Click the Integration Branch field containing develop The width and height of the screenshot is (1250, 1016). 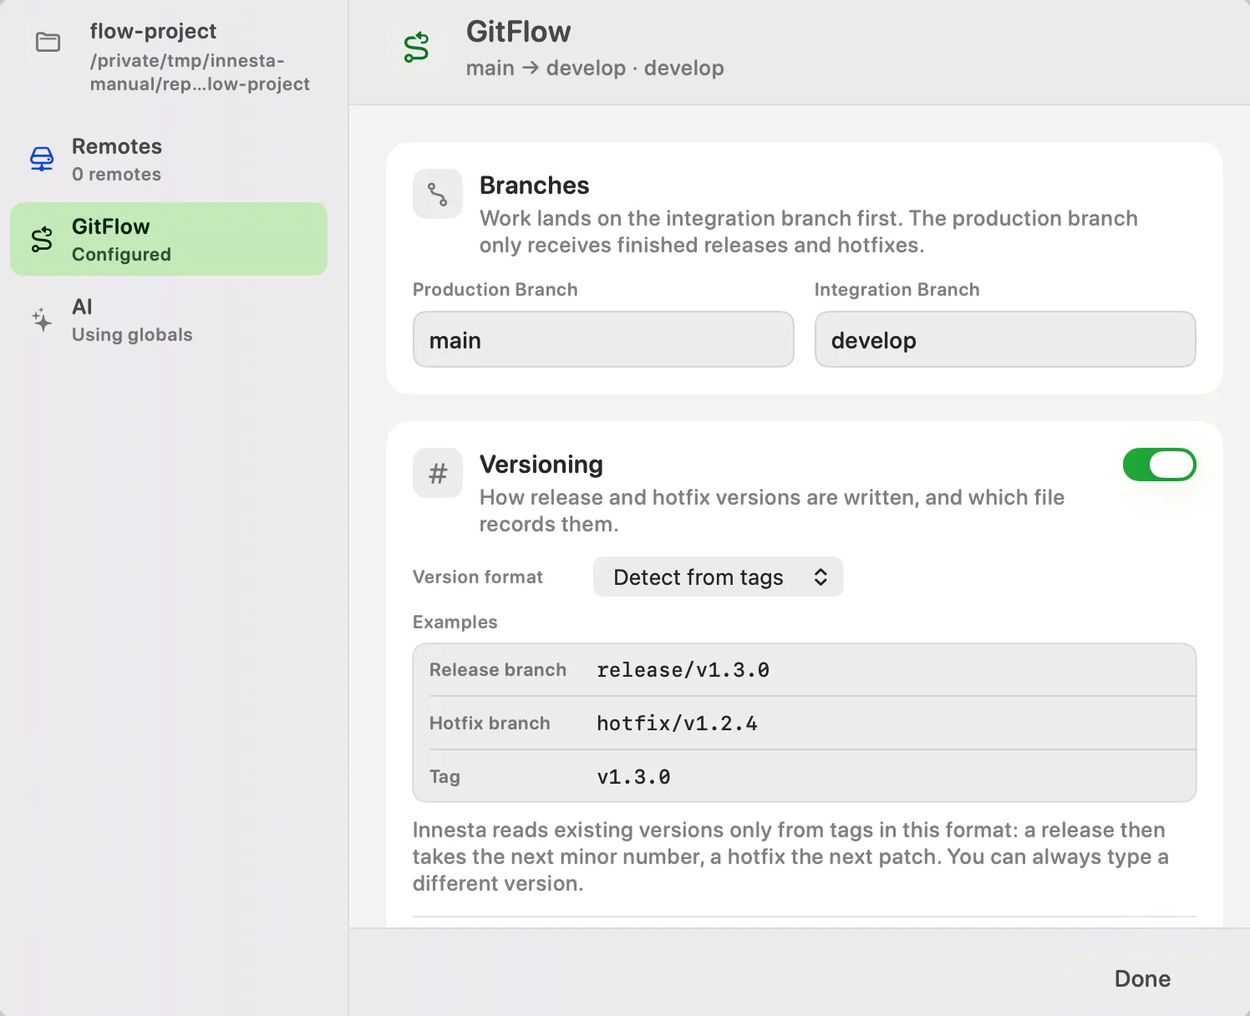click(x=1005, y=339)
